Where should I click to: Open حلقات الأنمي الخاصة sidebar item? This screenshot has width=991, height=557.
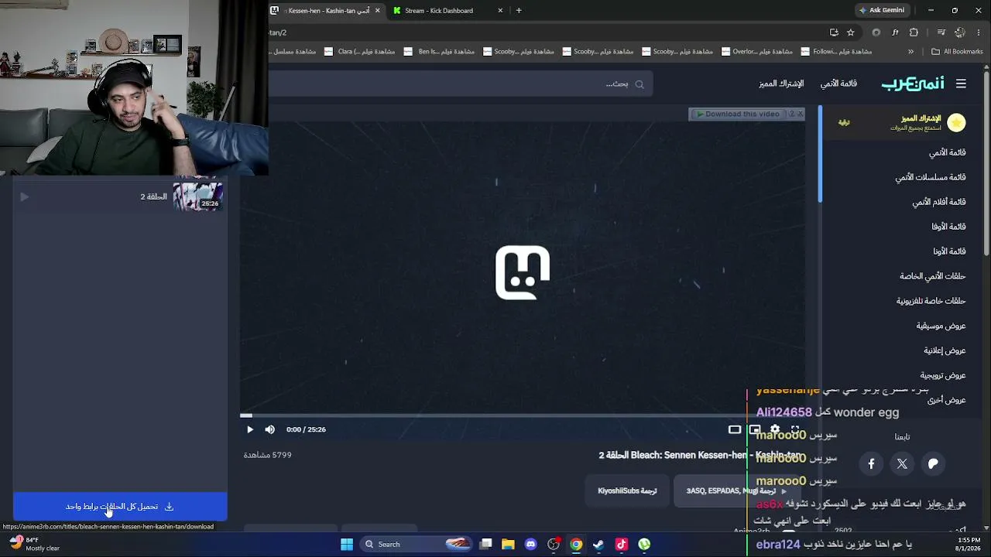[932, 276]
